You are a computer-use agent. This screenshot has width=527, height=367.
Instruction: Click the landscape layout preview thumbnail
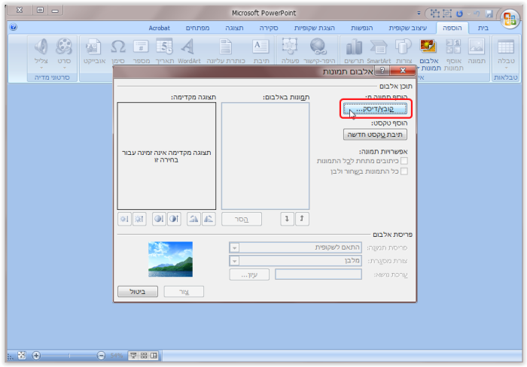point(171,259)
